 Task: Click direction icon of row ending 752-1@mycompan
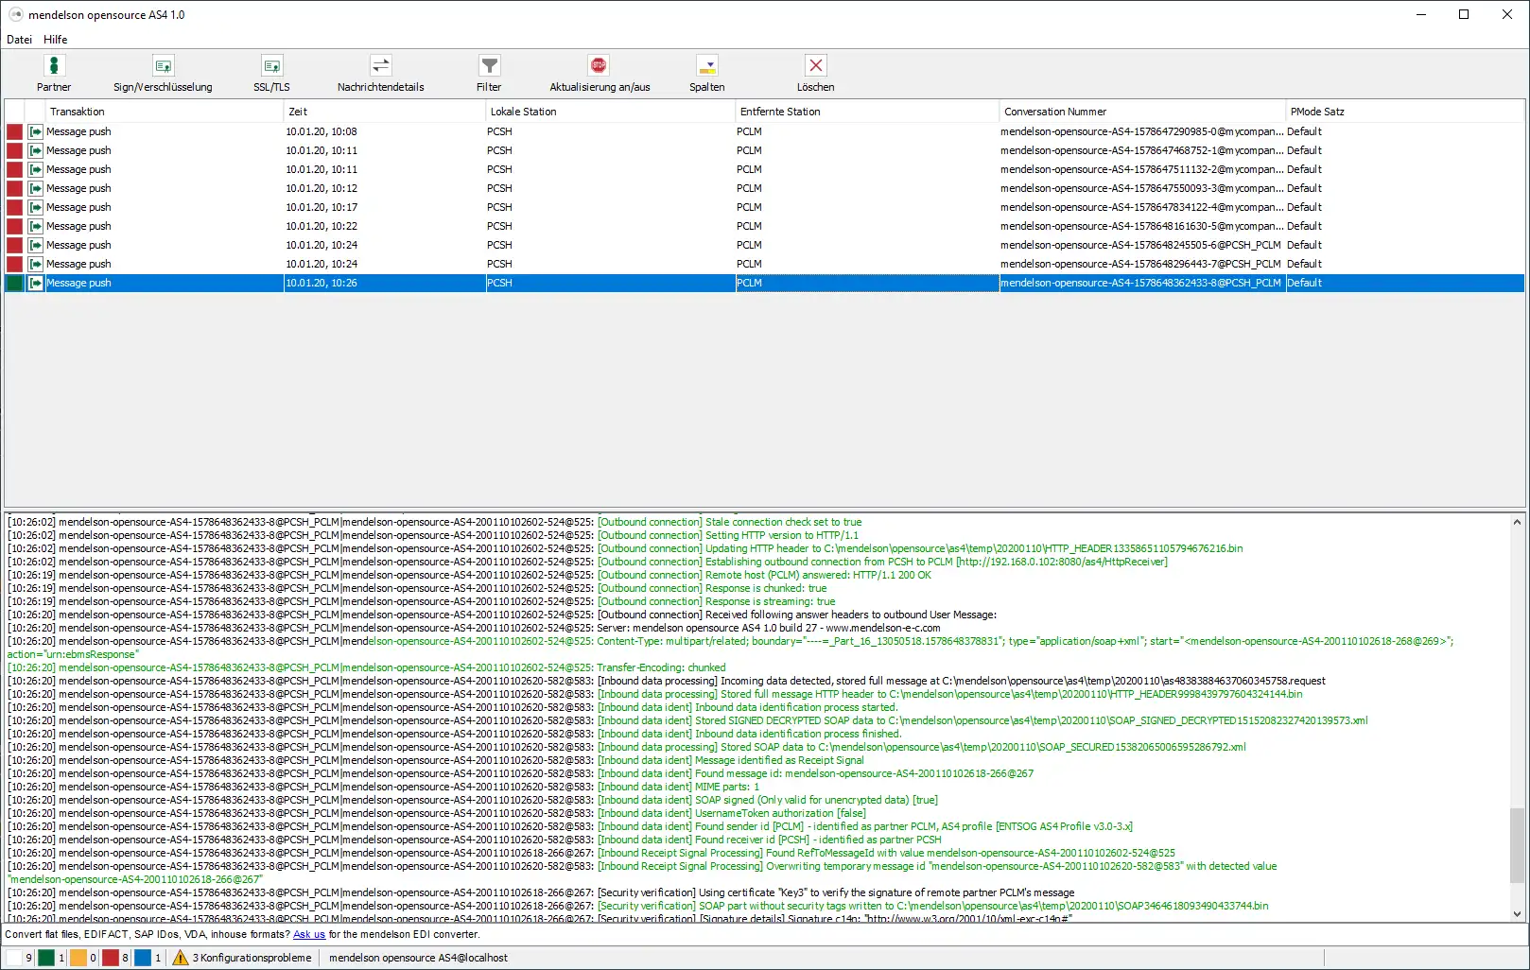pos(36,150)
